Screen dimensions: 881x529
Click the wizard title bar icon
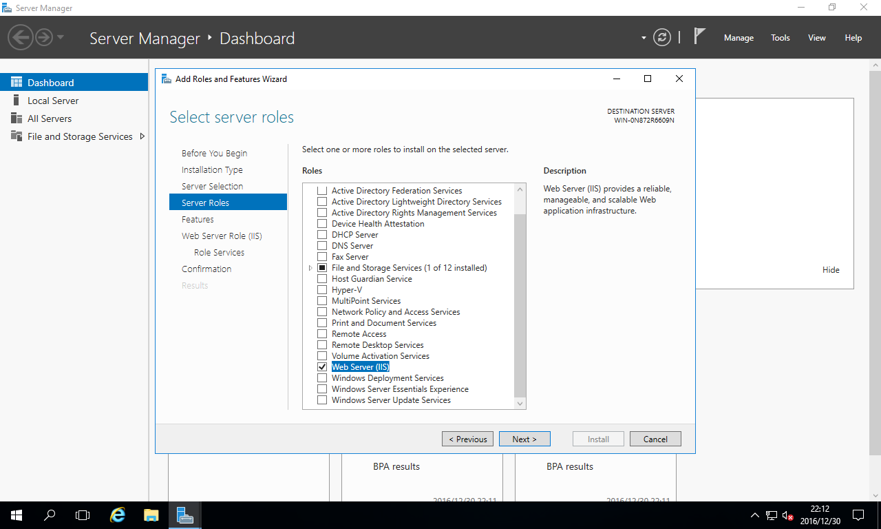pos(166,79)
